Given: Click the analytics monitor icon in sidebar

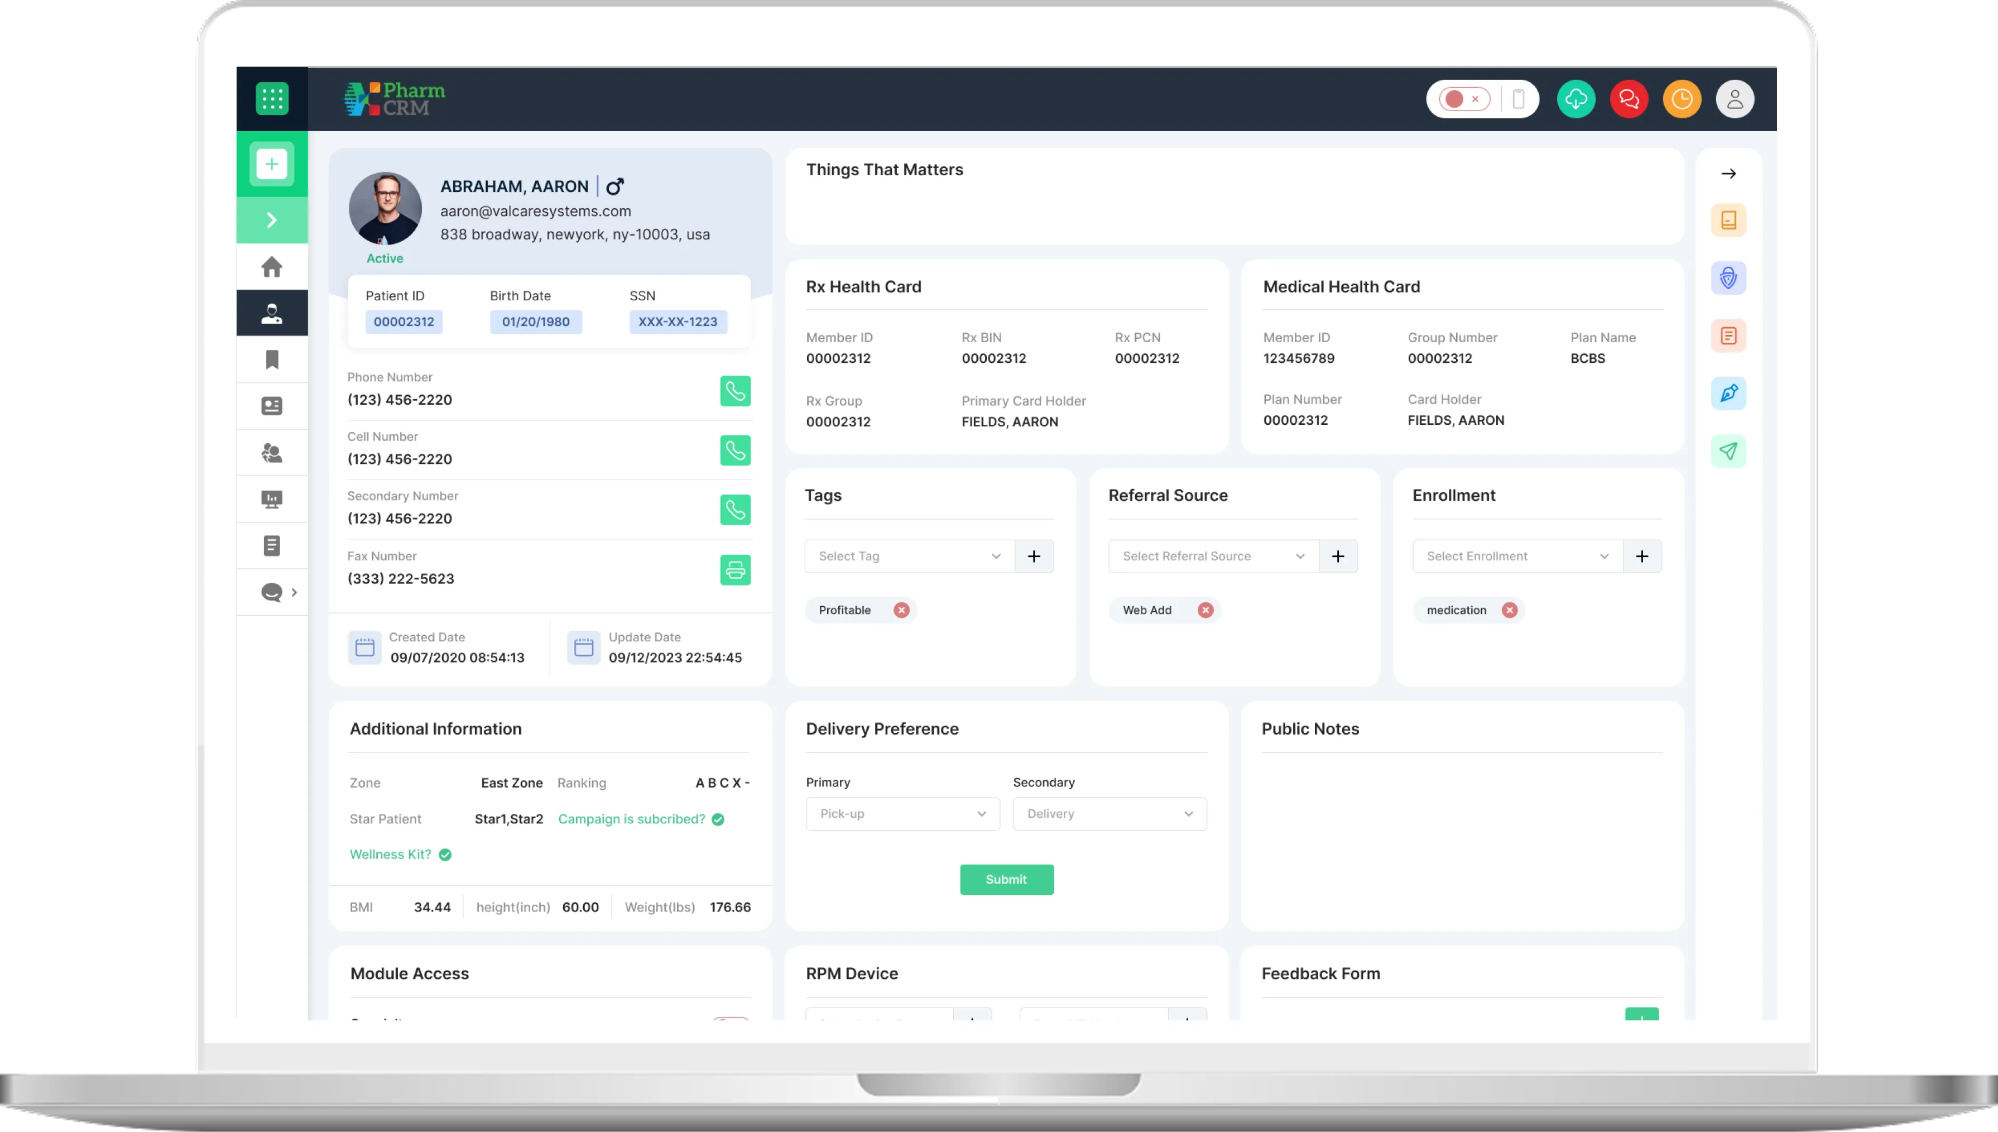Looking at the screenshot, I should coord(271,498).
